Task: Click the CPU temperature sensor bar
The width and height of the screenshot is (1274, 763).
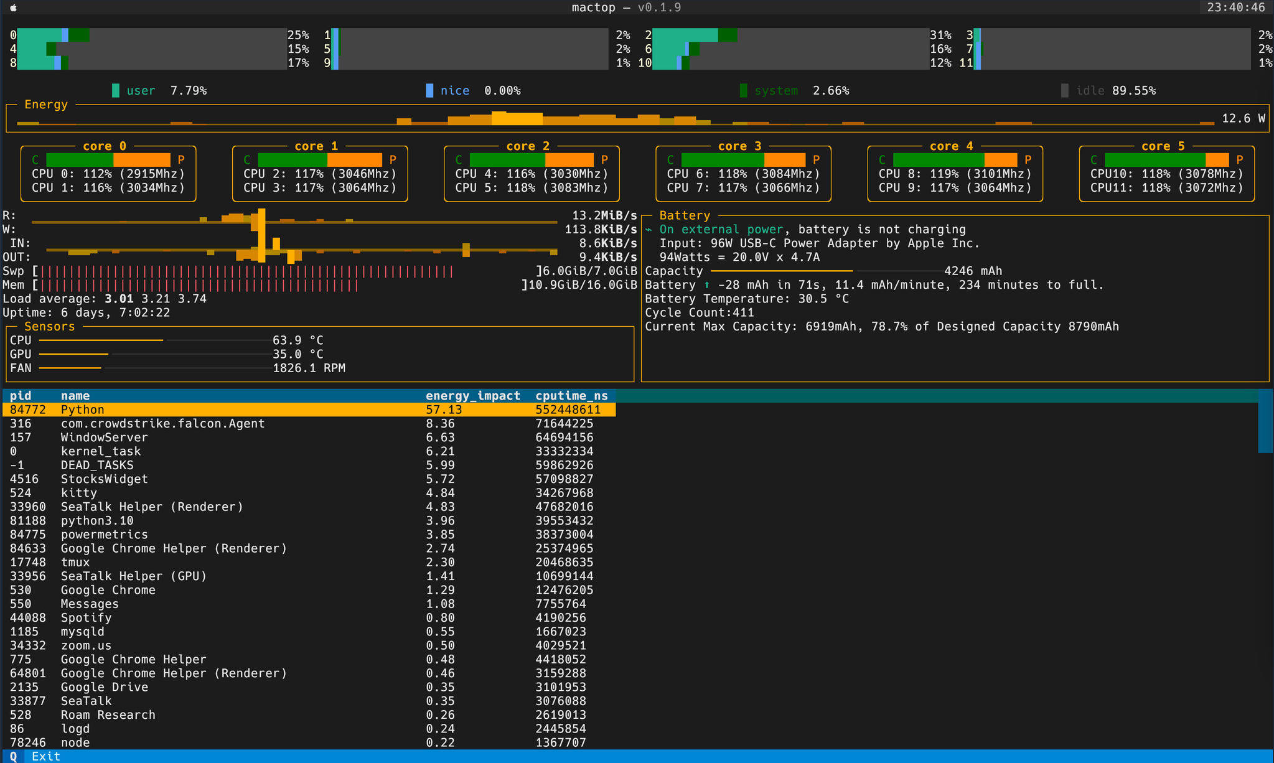Action: click(x=101, y=340)
